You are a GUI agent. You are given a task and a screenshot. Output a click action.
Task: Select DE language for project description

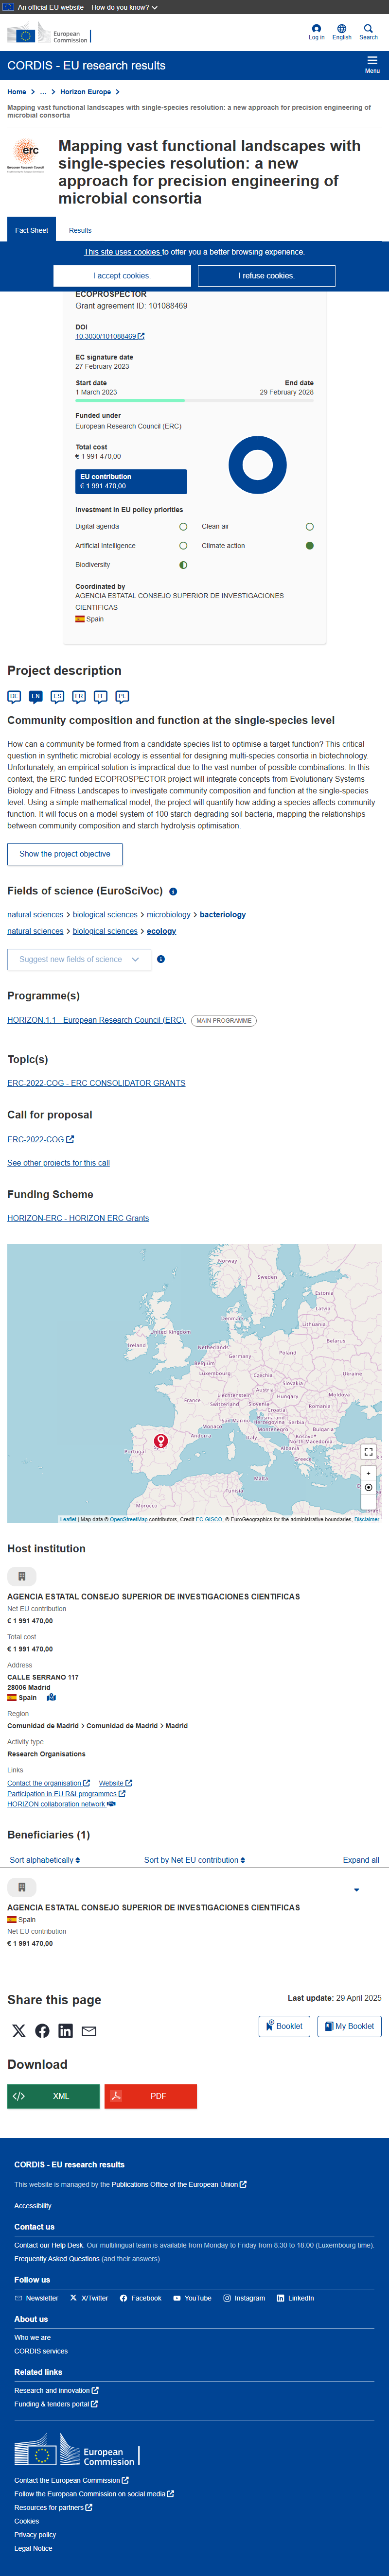pyautogui.click(x=14, y=696)
